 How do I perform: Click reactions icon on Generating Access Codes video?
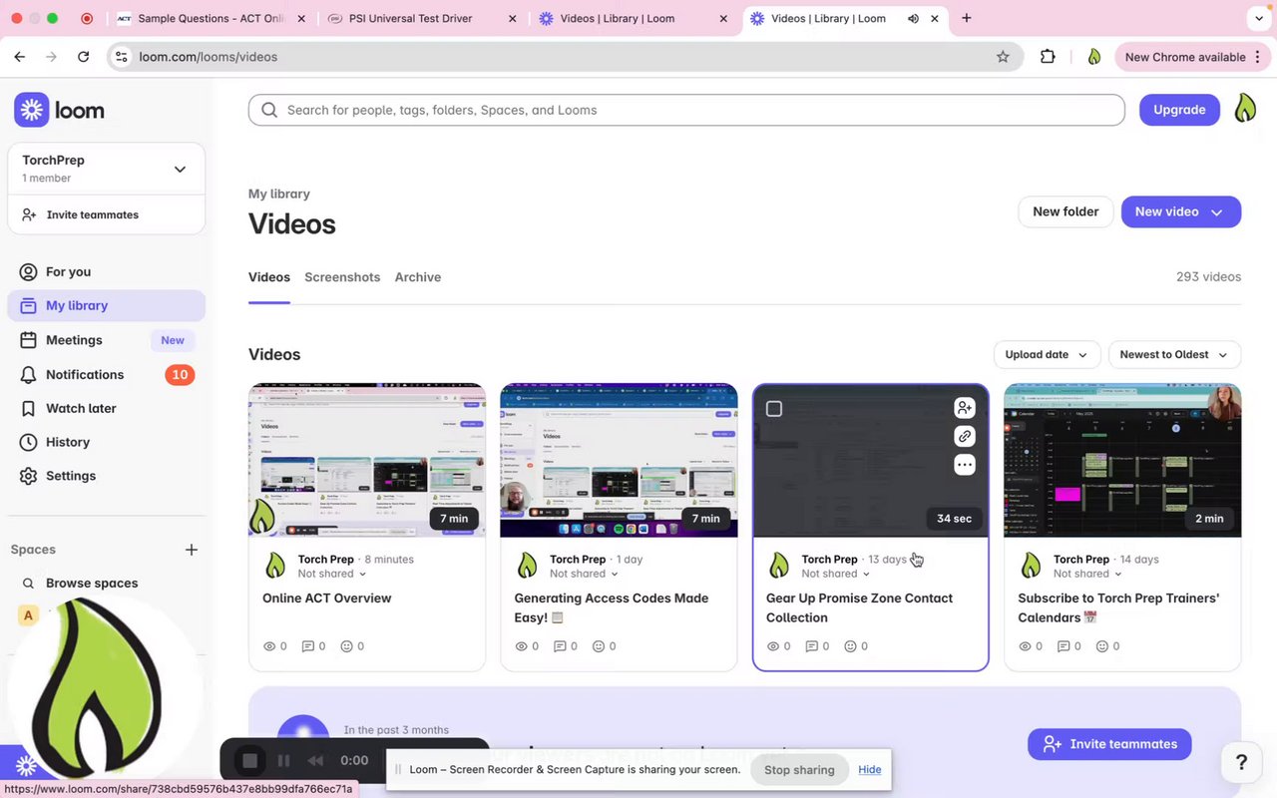(599, 646)
